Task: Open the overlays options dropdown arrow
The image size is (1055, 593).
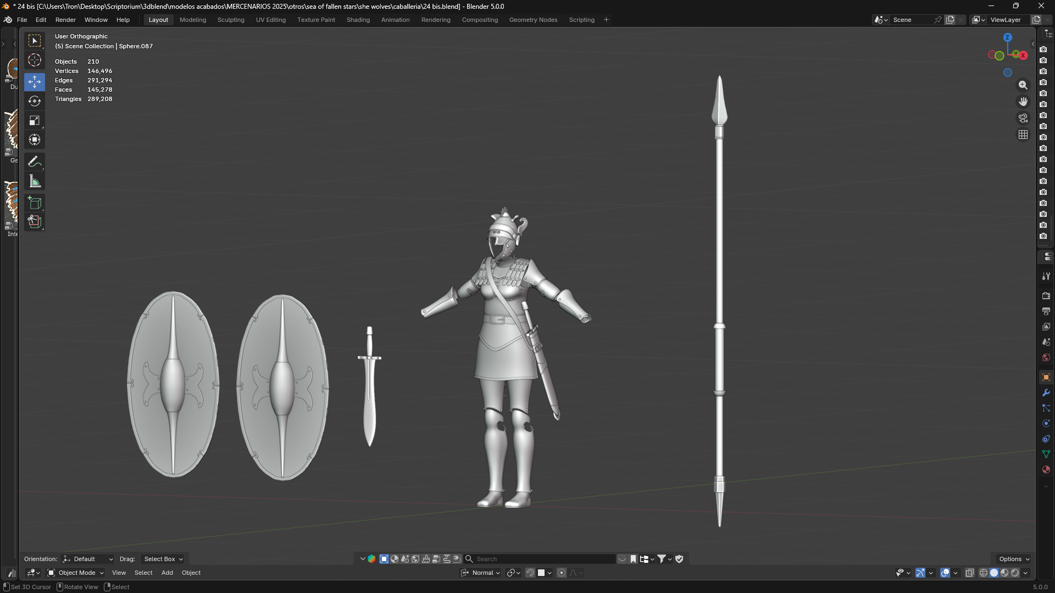Action: [x=956, y=573]
